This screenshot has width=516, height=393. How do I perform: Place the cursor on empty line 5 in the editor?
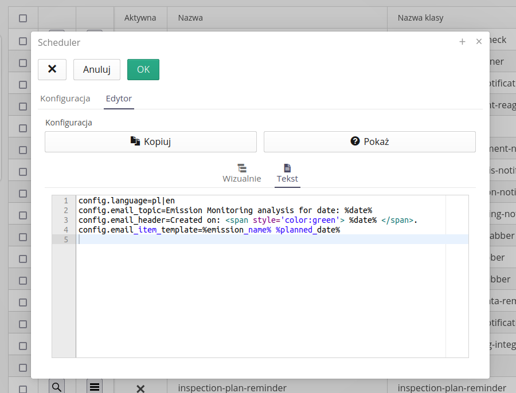258,239
